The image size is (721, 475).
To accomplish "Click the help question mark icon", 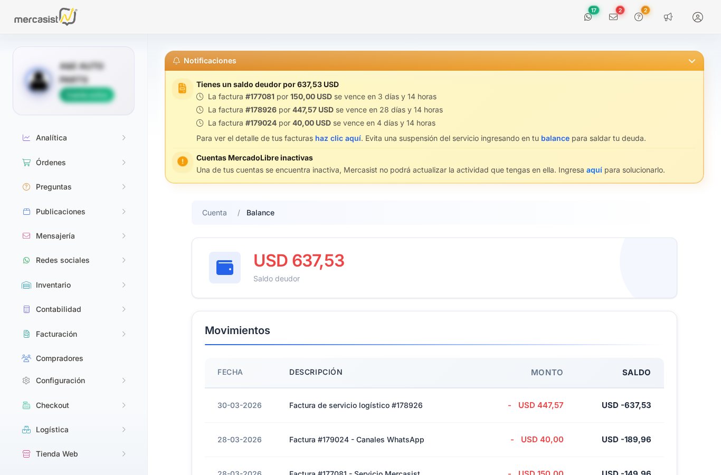I will [x=639, y=17].
